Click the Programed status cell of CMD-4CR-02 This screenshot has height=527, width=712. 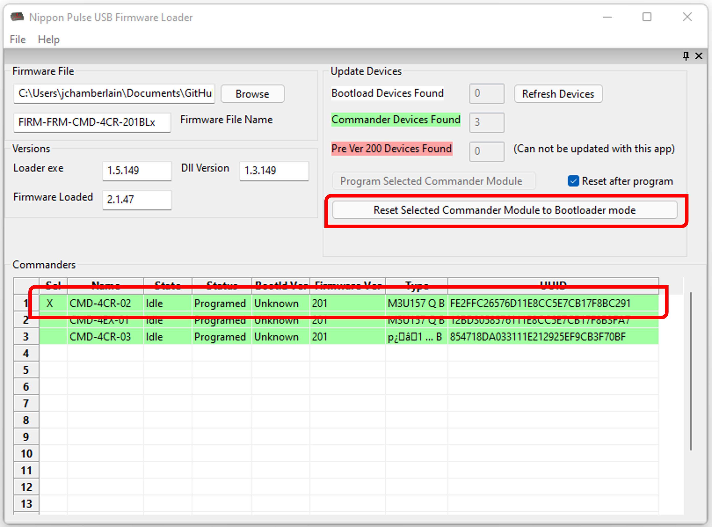click(x=222, y=303)
